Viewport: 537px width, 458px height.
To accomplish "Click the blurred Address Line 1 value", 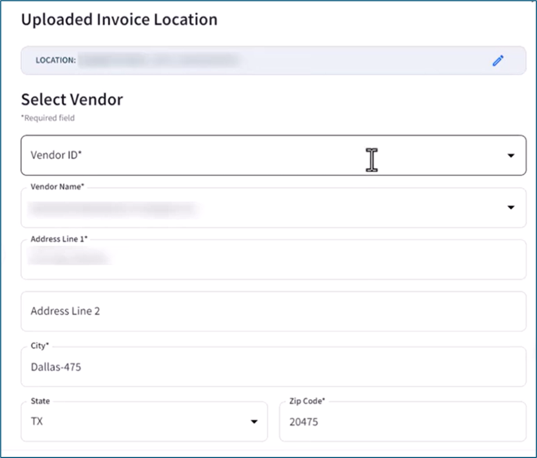I will [71, 255].
